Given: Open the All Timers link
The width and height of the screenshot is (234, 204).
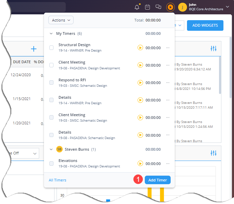Looking at the screenshot, I should (58, 180).
